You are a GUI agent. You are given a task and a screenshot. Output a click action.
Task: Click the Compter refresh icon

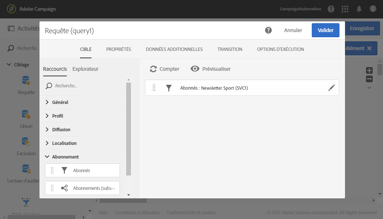(153, 69)
